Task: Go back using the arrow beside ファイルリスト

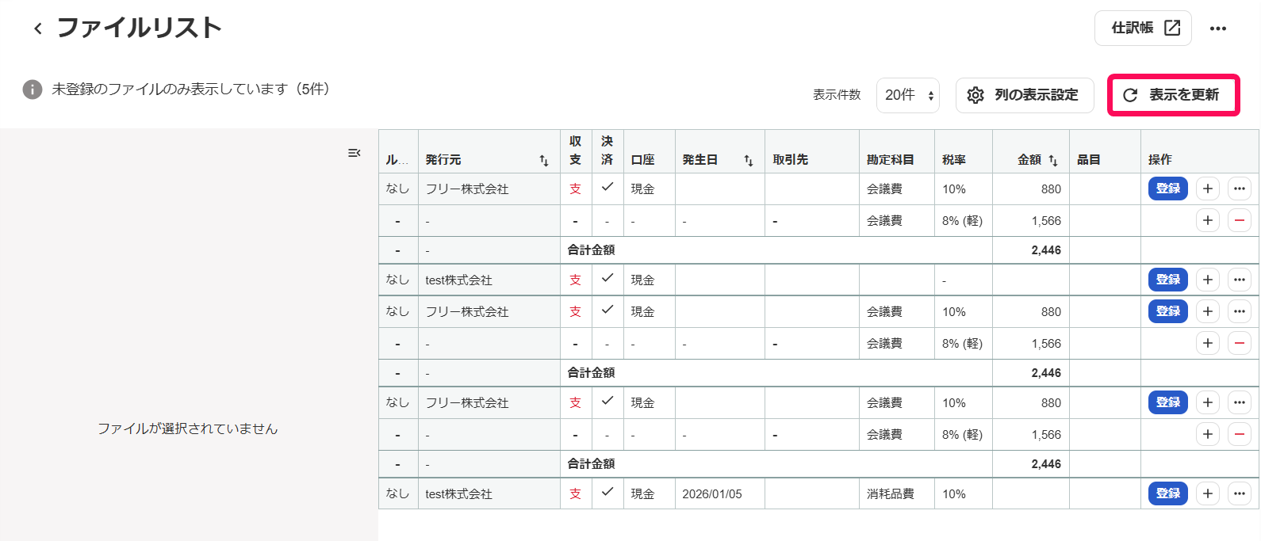Action: (37, 29)
